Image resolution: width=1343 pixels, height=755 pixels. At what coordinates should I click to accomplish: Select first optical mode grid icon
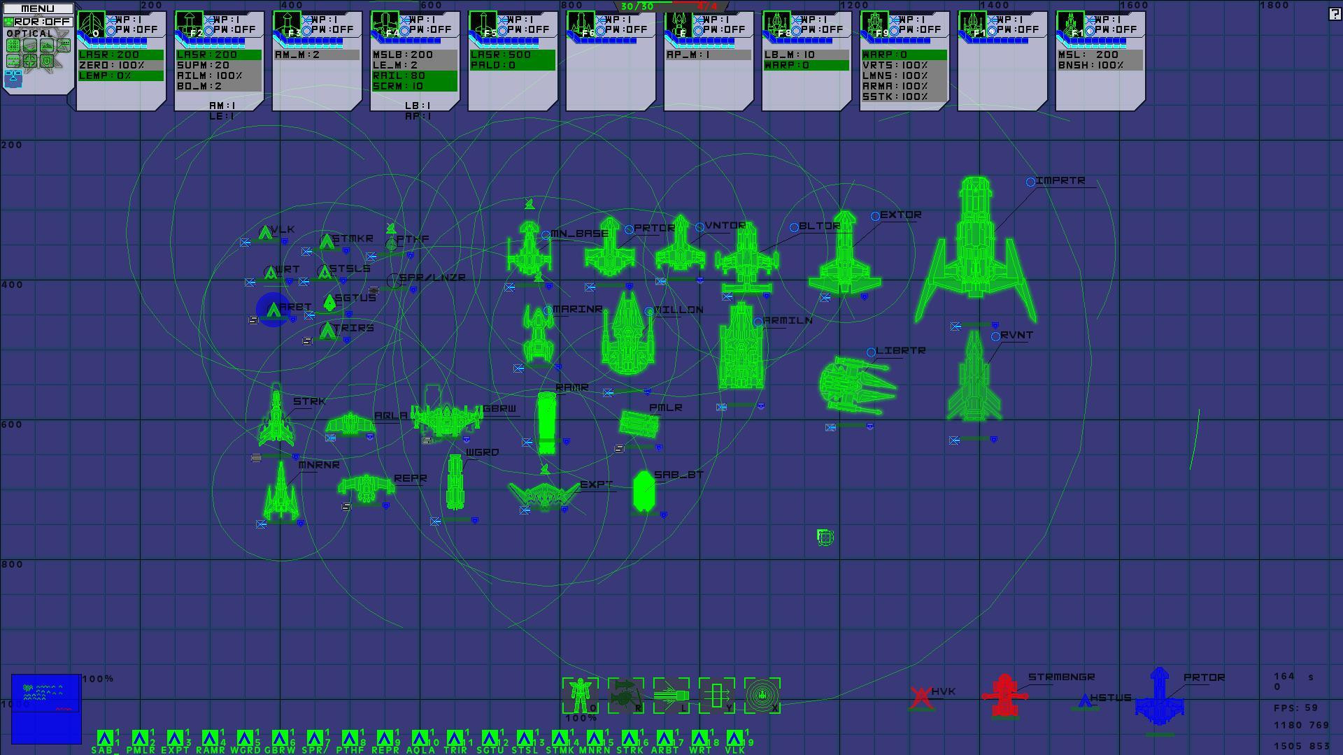(13, 46)
